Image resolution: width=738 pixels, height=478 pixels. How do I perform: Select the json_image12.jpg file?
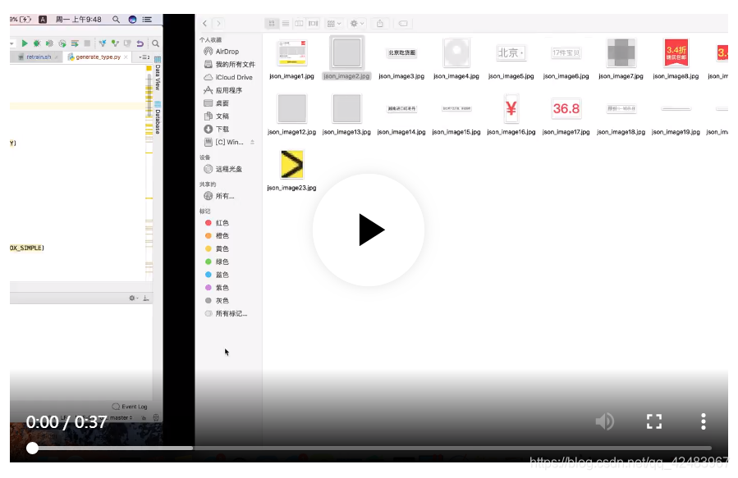[x=291, y=114]
